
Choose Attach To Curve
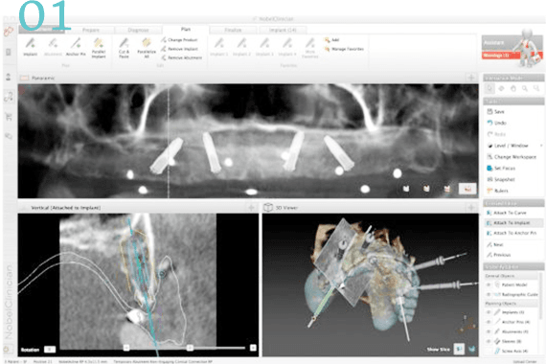pos(507,213)
